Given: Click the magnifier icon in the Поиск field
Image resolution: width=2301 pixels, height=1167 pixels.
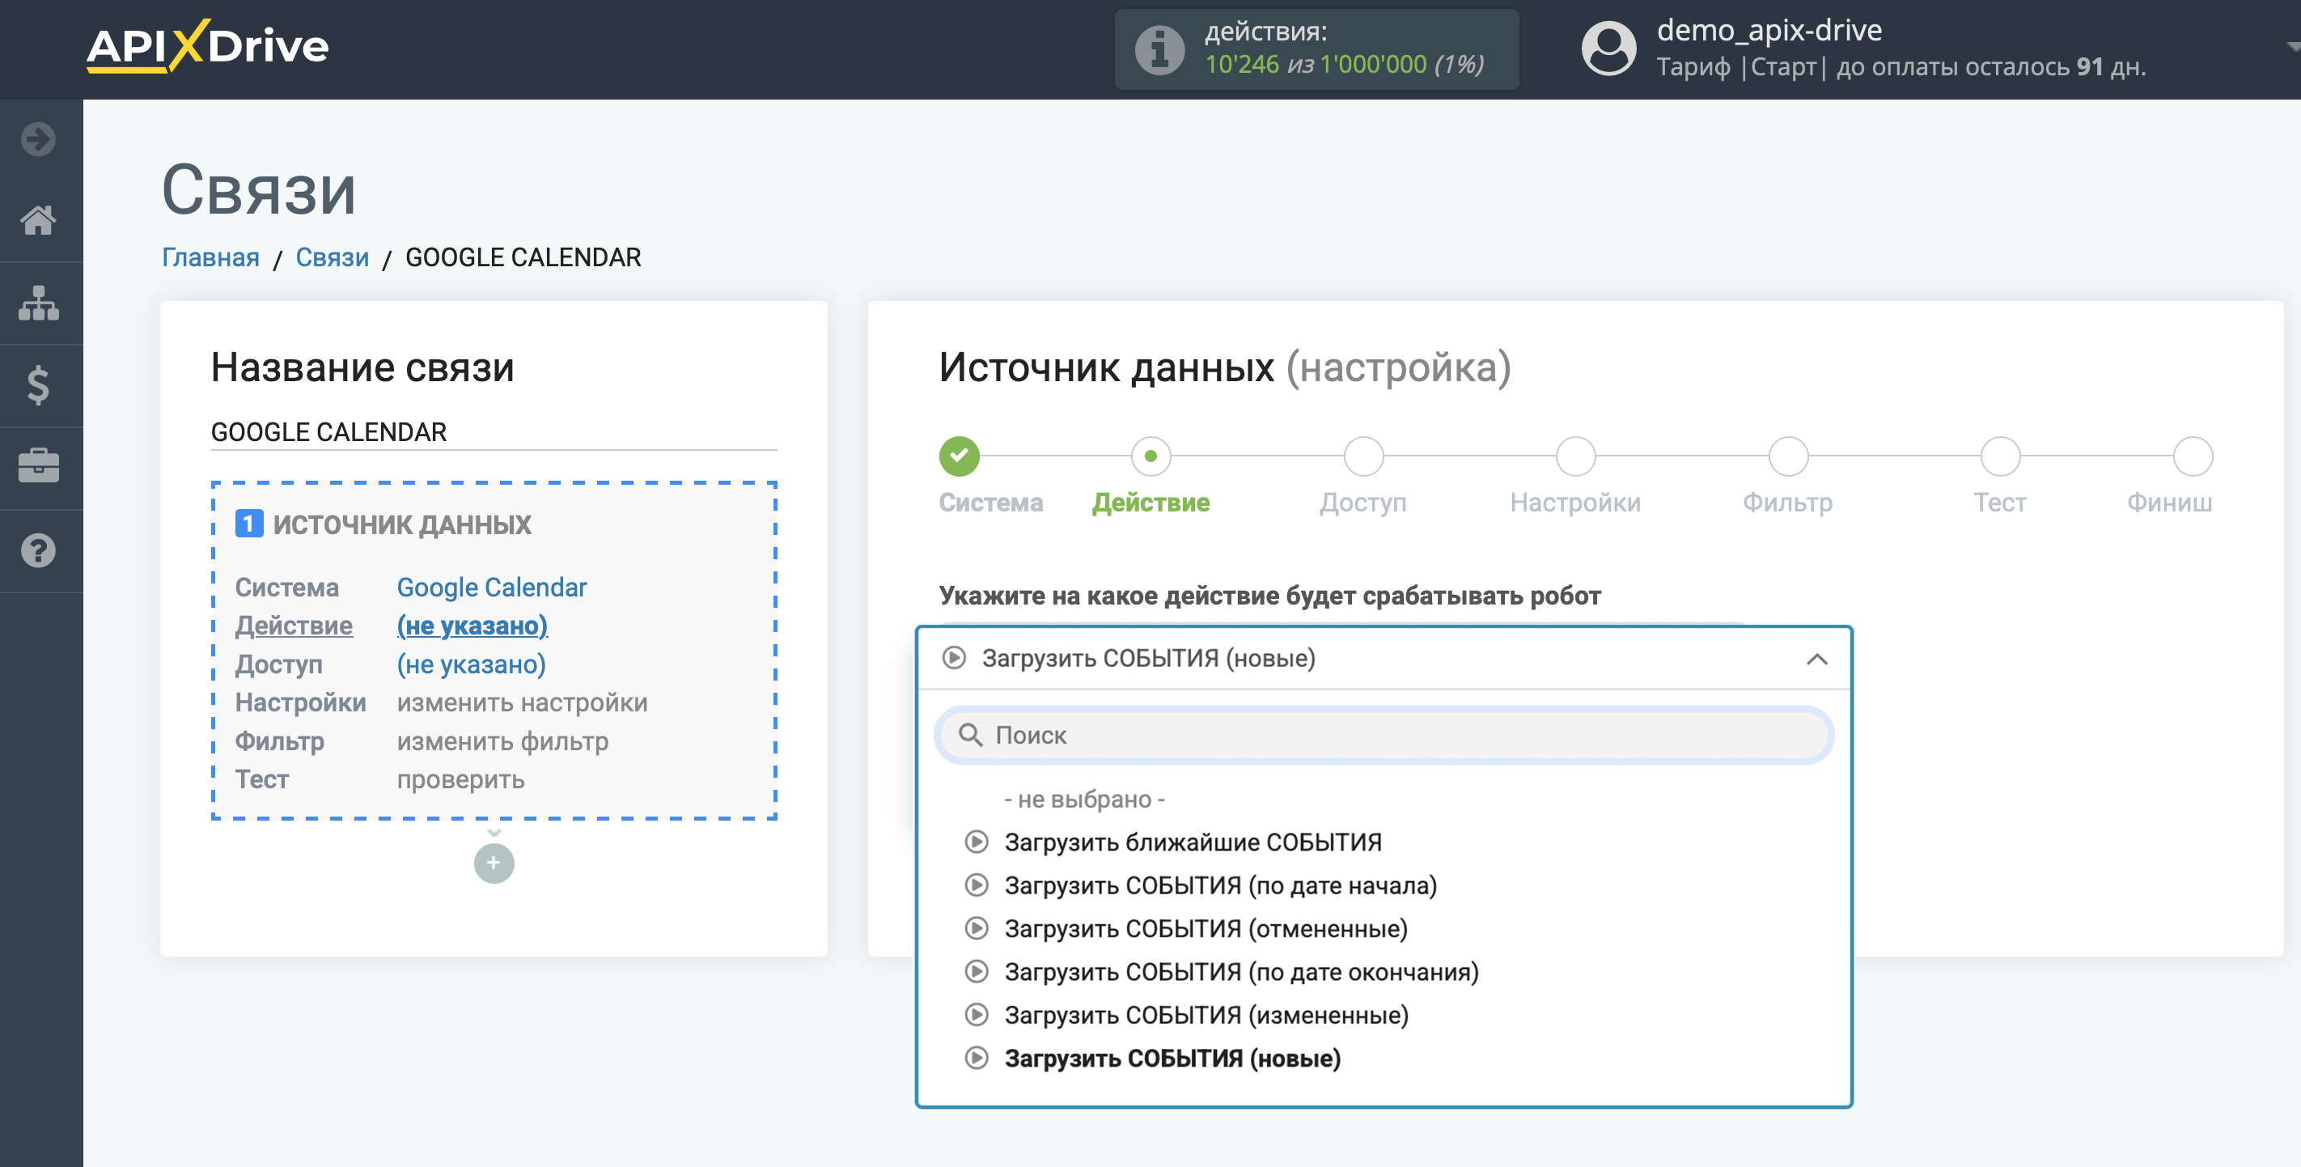Looking at the screenshot, I should pos(970,735).
